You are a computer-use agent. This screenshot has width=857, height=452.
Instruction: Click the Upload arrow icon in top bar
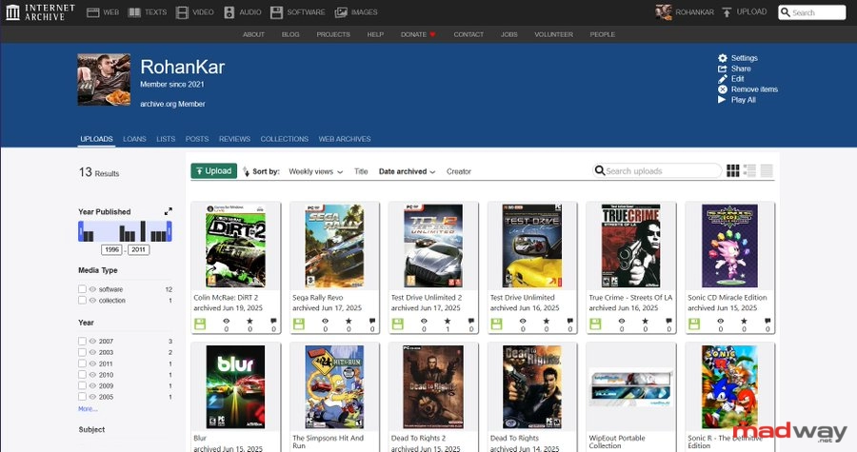click(x=727, y=12)
